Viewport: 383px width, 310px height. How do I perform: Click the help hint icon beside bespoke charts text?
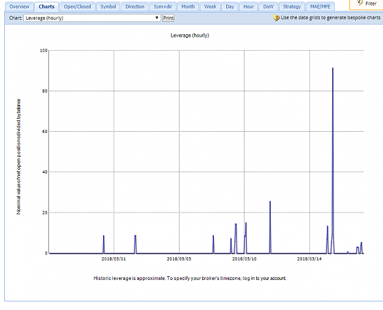pyautogui.click(x=276, y=18)
